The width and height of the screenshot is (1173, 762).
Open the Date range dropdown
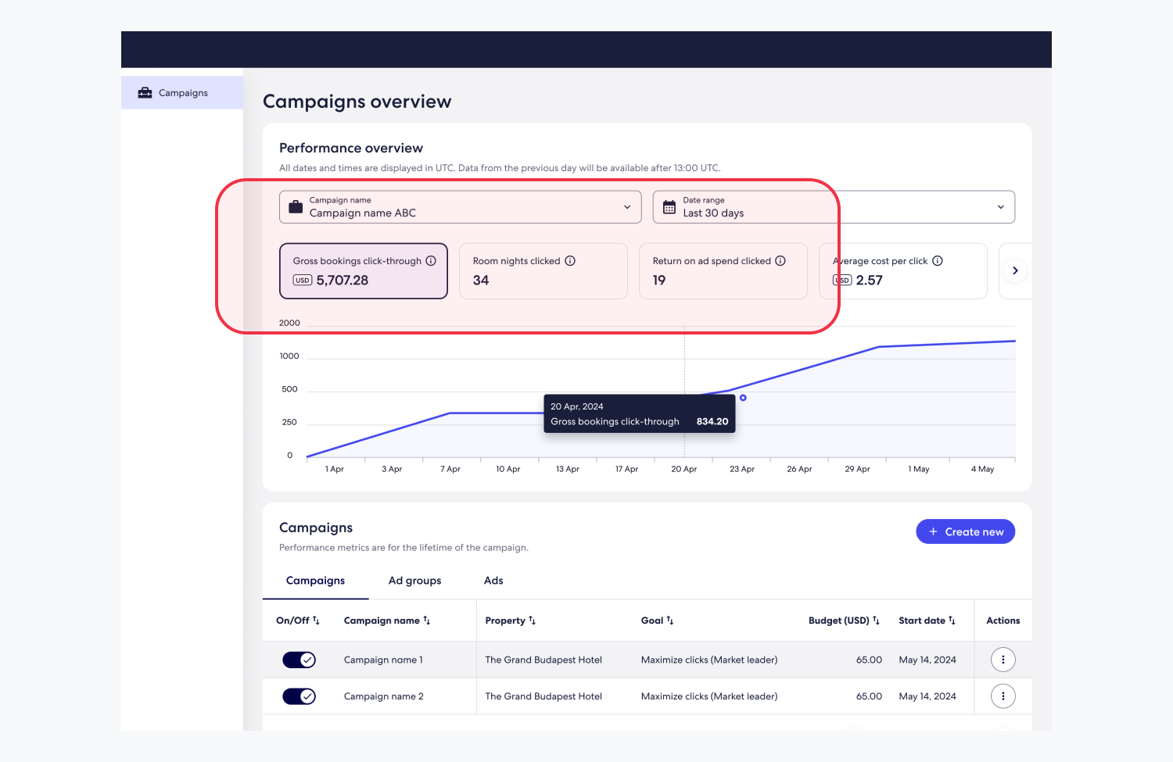(x=1000, y=206)
